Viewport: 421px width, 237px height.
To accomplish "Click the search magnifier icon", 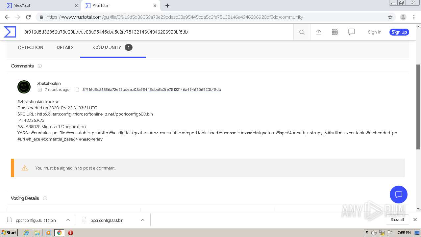I will (x=302, y=32).
